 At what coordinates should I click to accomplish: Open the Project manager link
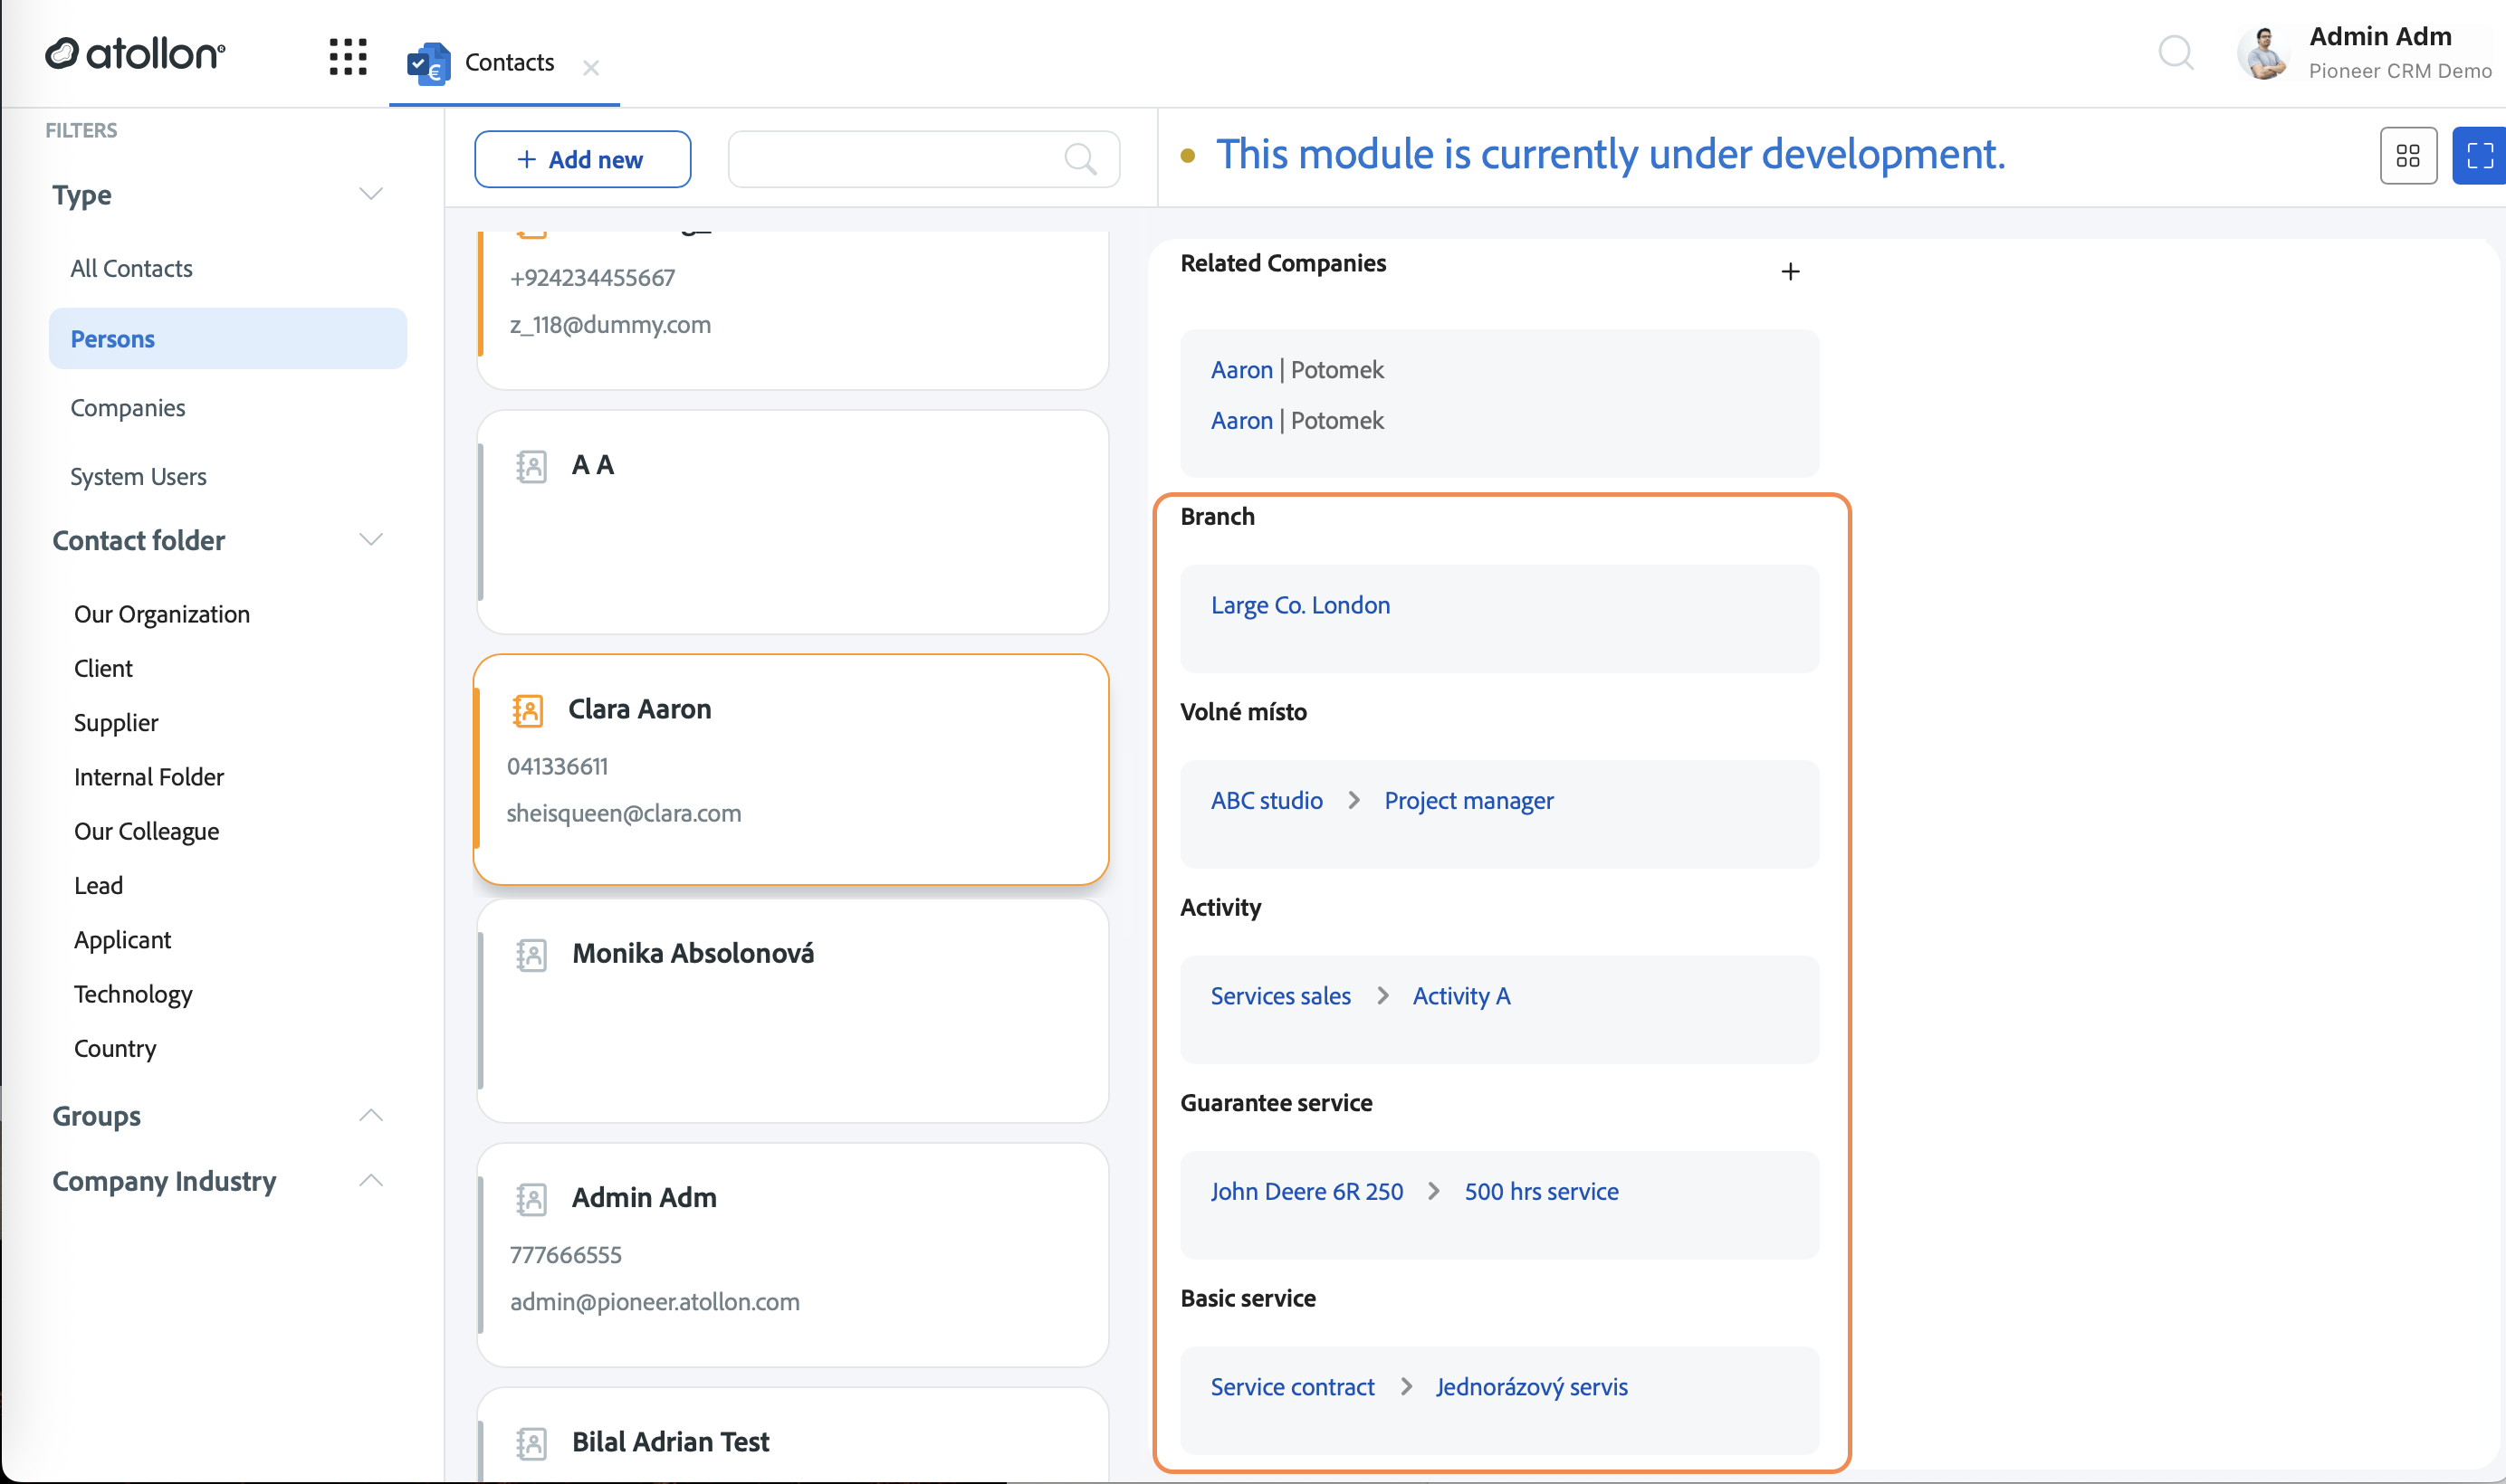coord(1468,801)
